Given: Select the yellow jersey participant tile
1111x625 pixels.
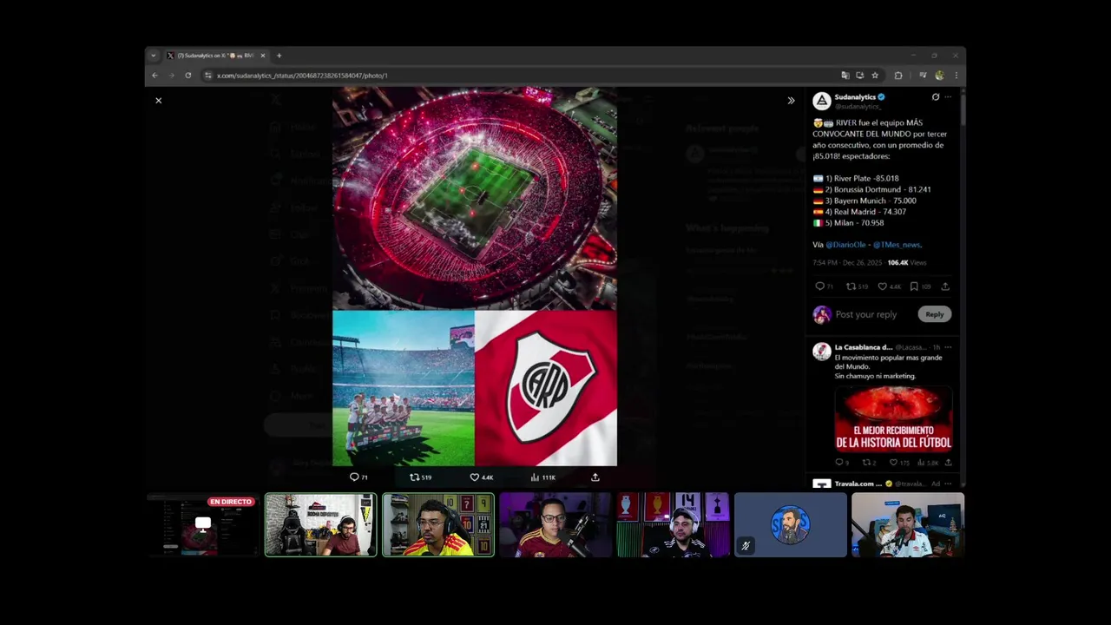Looking at the screenshot, I should coord(438,525).
